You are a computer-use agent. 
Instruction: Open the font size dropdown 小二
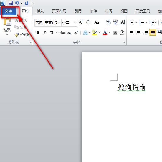point(75,22)
